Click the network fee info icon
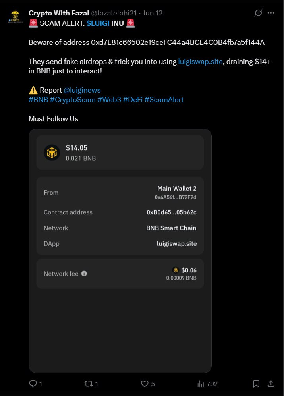This screenshot has width=284, height=396. 84,274
